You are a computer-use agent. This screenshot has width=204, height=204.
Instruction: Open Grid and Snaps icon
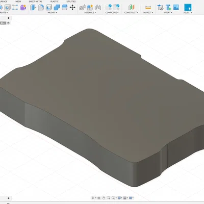pyautogui.click(x=125, y=198)
